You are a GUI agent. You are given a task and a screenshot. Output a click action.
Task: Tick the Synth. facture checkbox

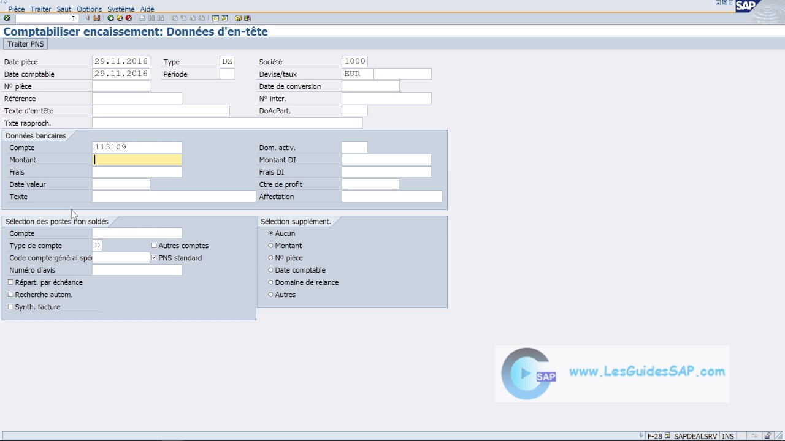10,307
